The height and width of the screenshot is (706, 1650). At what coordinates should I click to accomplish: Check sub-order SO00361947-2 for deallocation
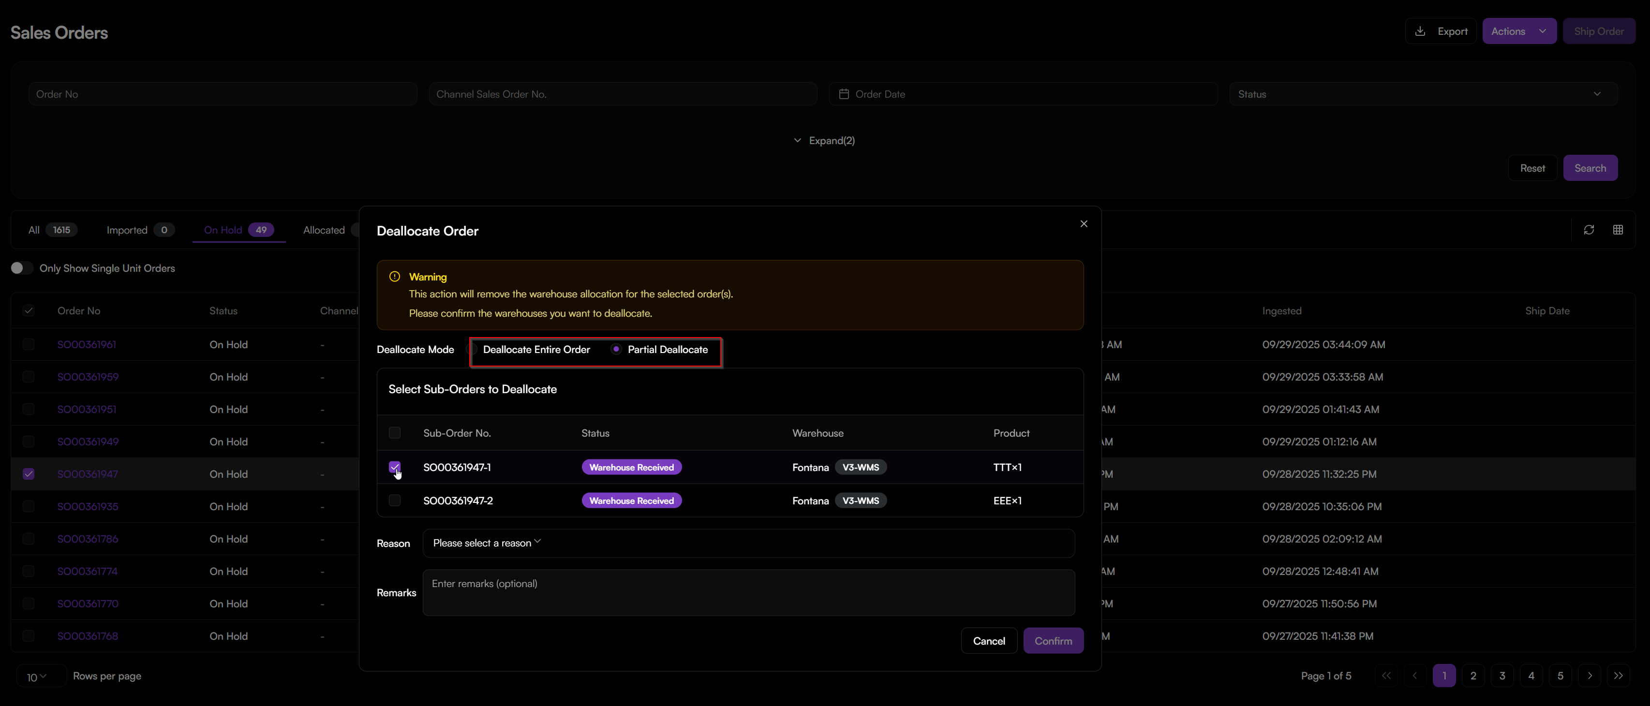click(x=395, y=500)
